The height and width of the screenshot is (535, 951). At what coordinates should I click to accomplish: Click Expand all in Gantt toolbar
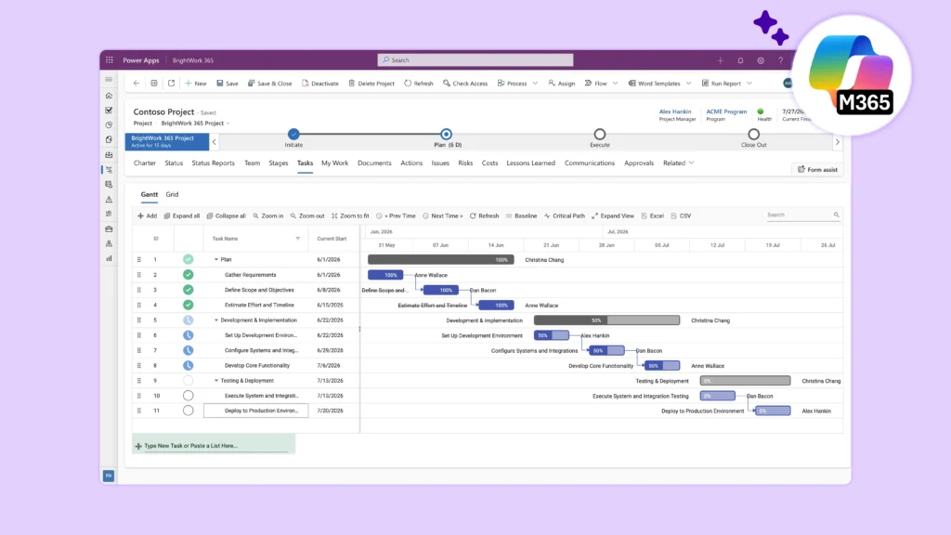click(181, 215)
